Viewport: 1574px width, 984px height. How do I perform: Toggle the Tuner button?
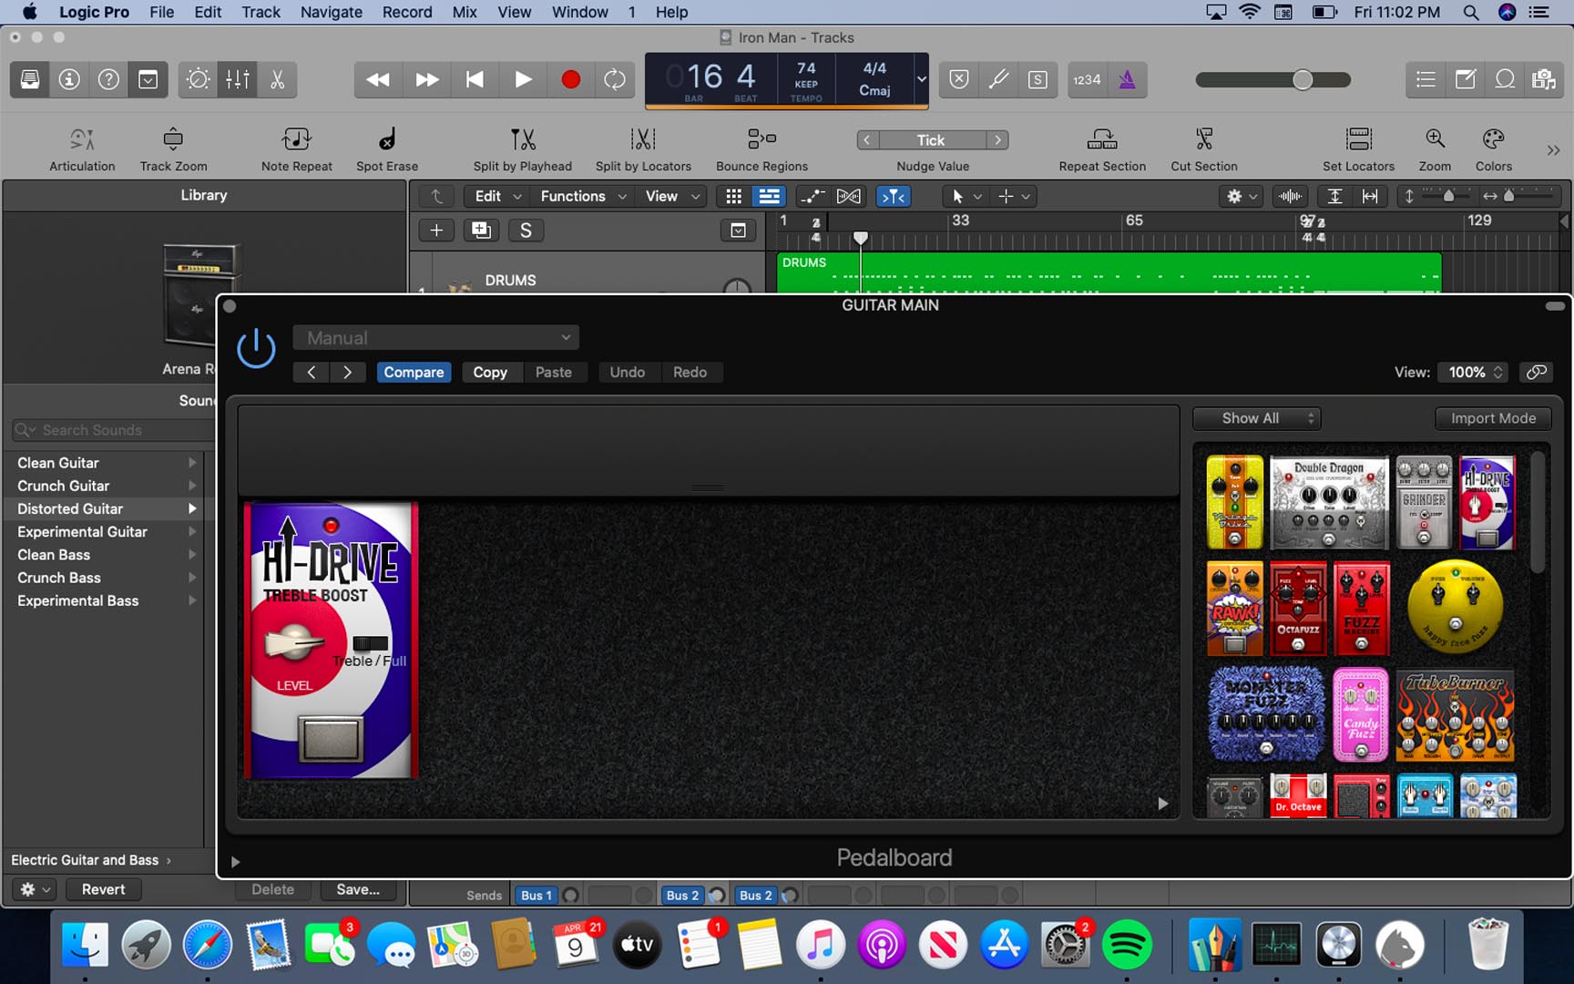tap(998, 79)
